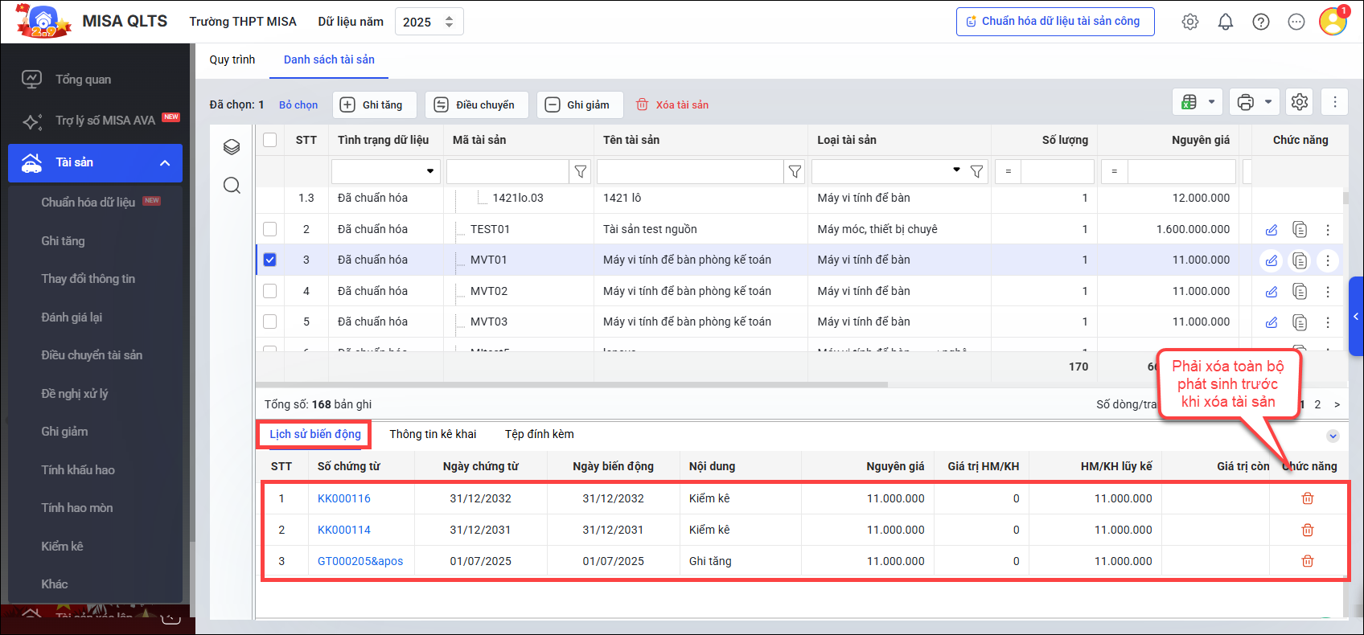The height and width of the screenshot is (635, 1364).
Task: Switch to the Quy trình tab
Action: tap(232, 59)
